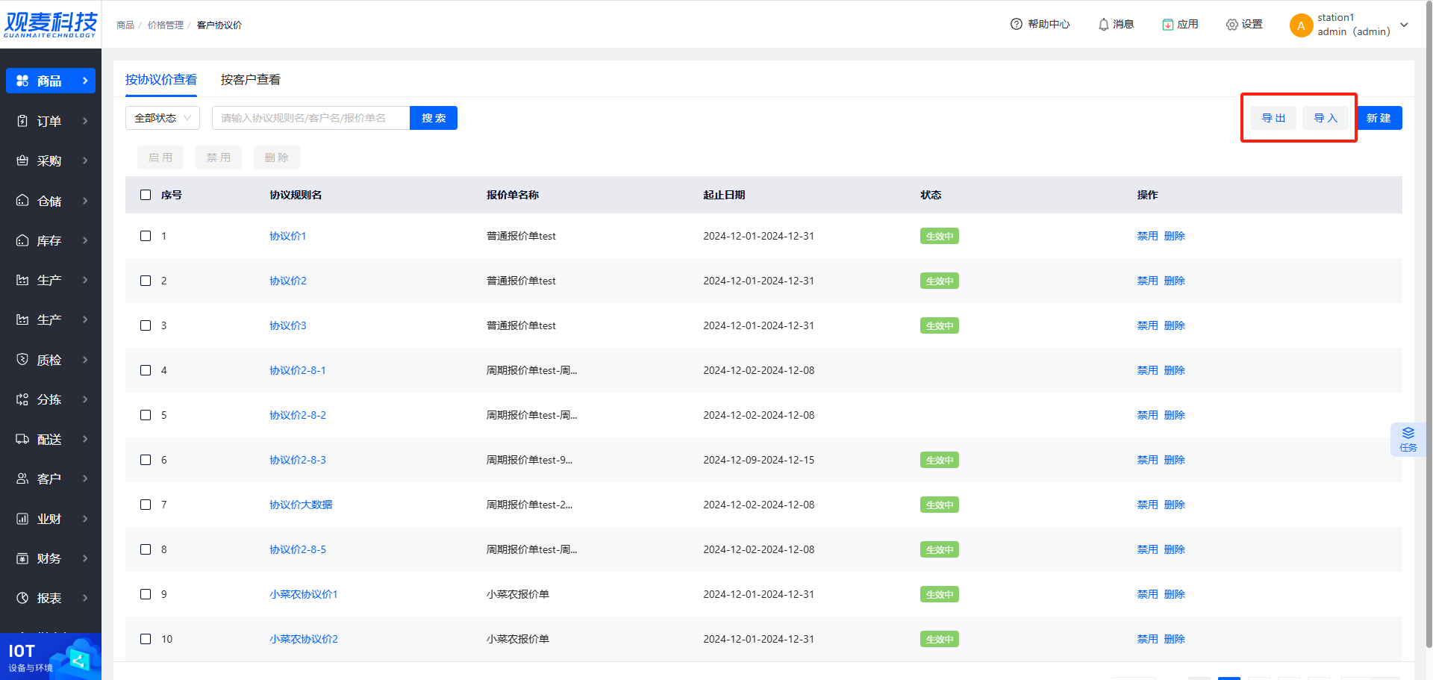Switch to 按客户查看 tab
The image size is (1433, 680).
(251, 80)
